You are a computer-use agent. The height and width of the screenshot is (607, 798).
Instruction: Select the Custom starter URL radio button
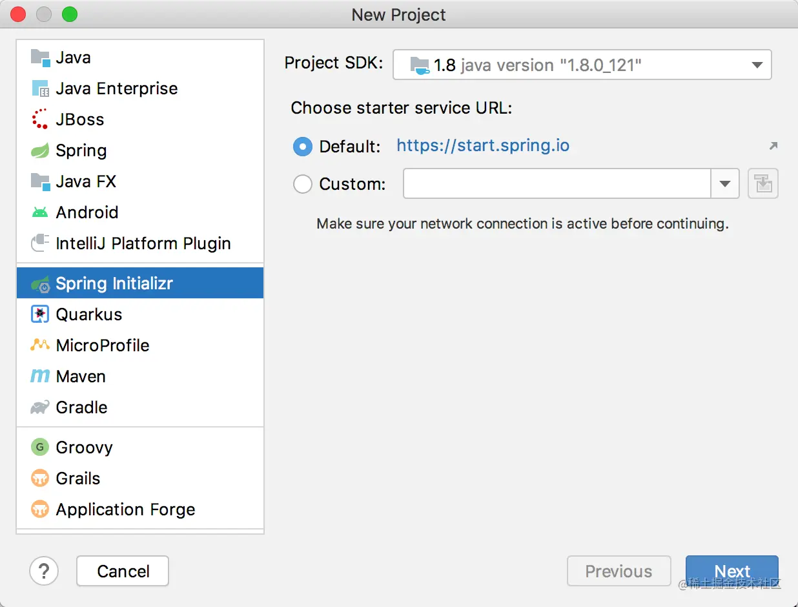[303, 184]
